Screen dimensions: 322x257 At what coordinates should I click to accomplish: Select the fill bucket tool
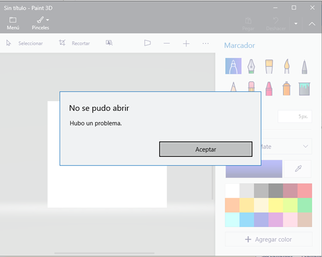click(304, 88)
